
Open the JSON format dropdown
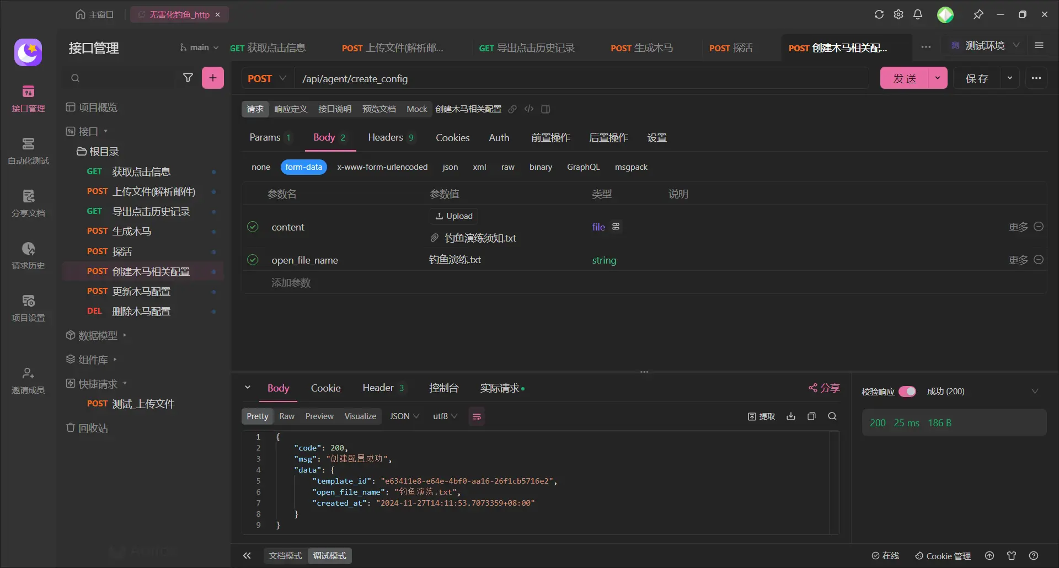click(404, 416)
